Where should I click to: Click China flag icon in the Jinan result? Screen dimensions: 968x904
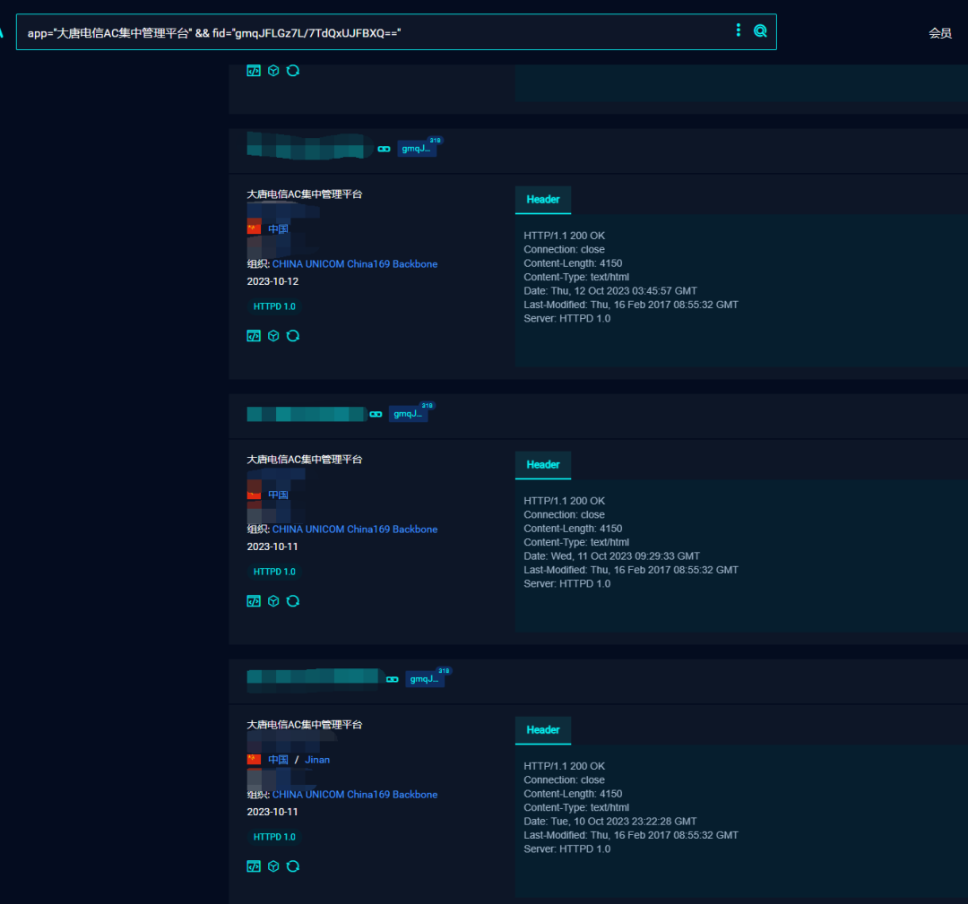[x=254, y=760]
